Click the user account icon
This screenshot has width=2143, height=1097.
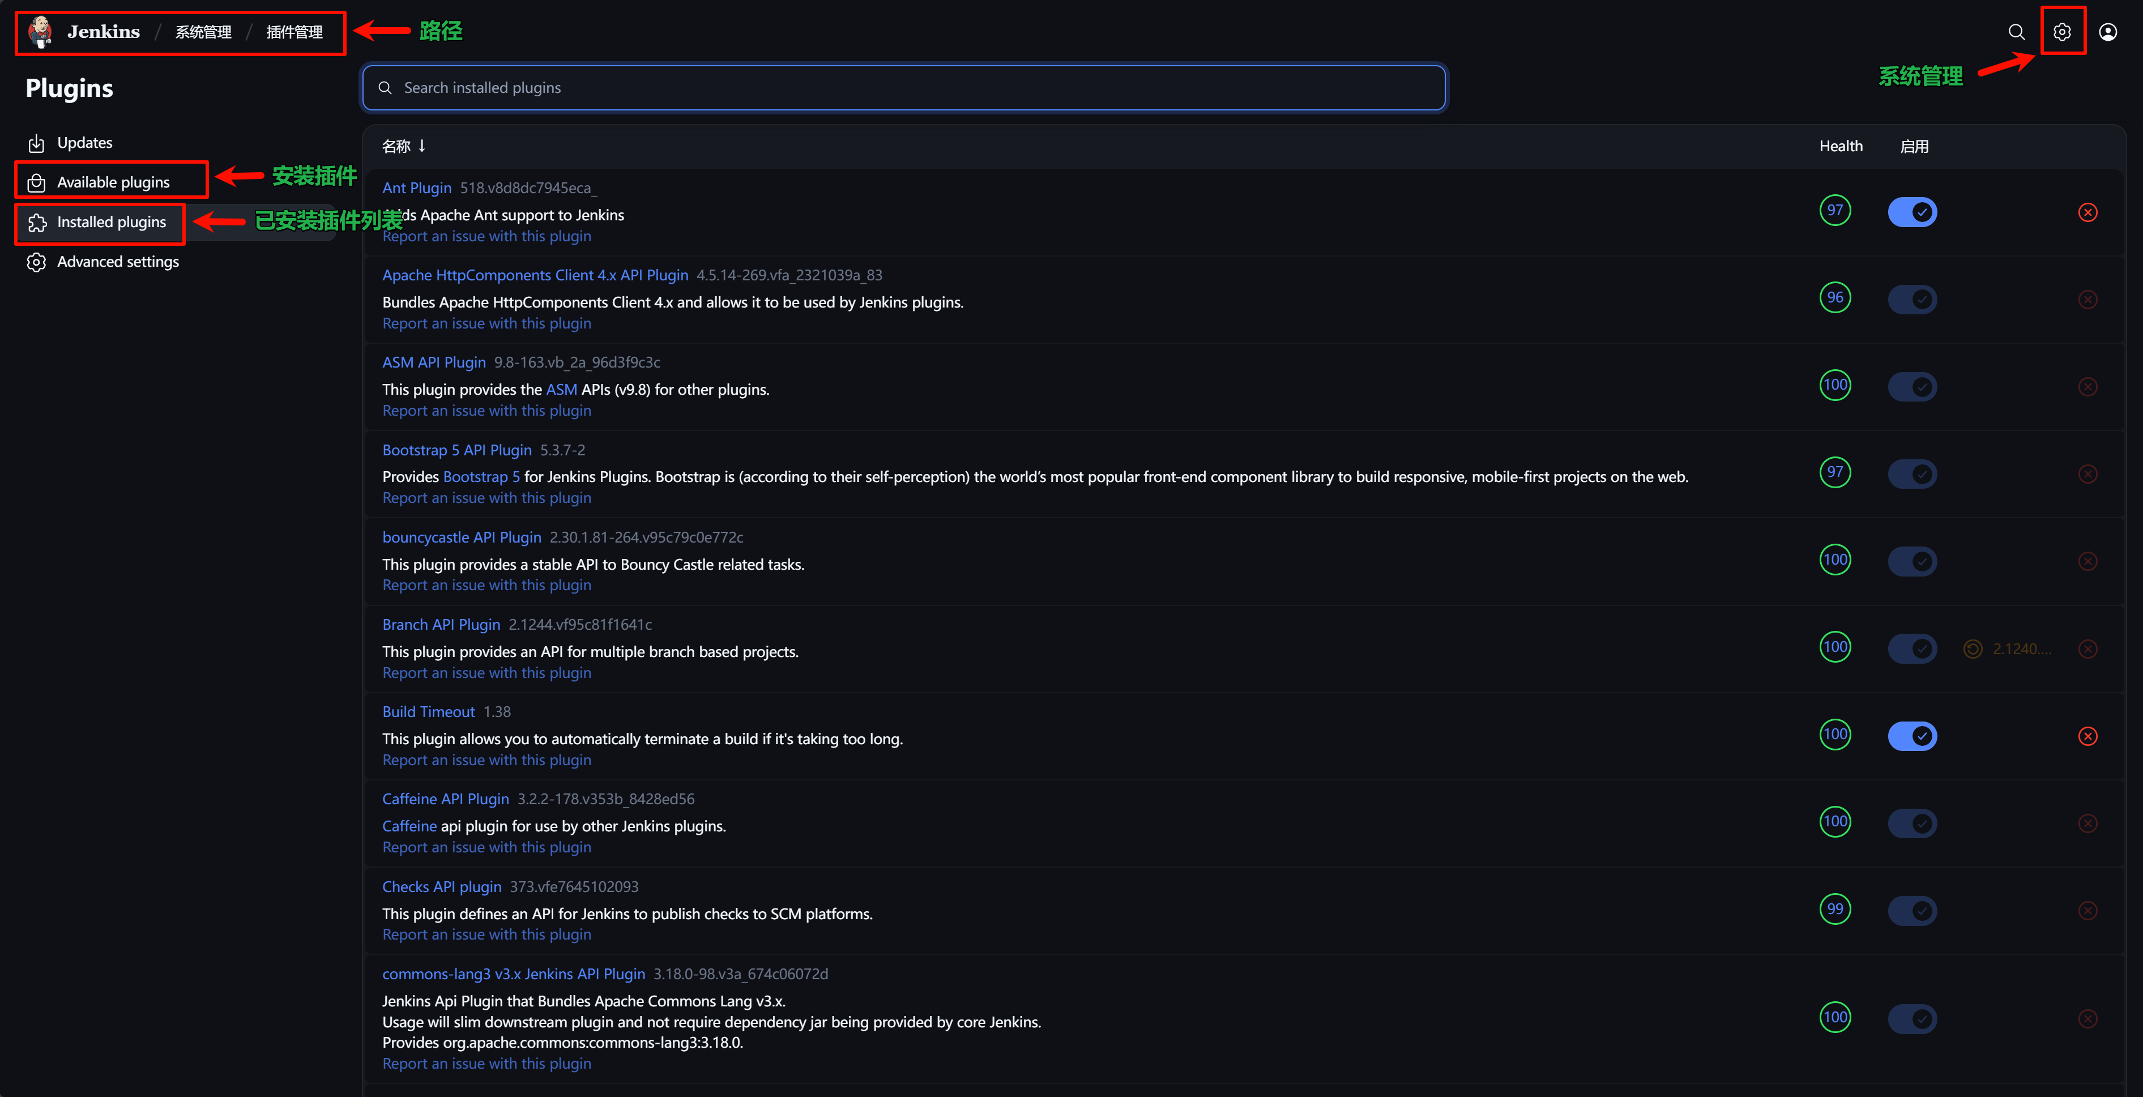[2107, 32]
